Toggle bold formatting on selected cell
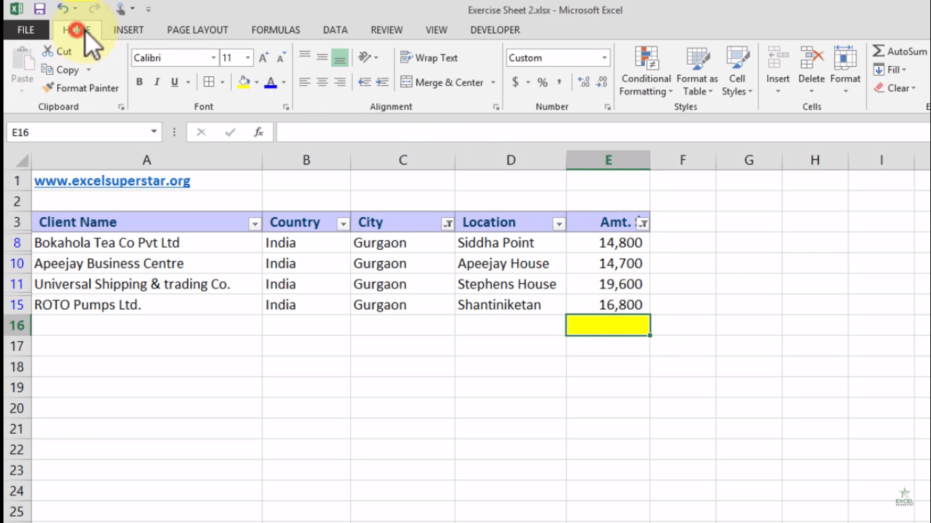This screenshot has width=931, height=523. (x=139, y=82)
